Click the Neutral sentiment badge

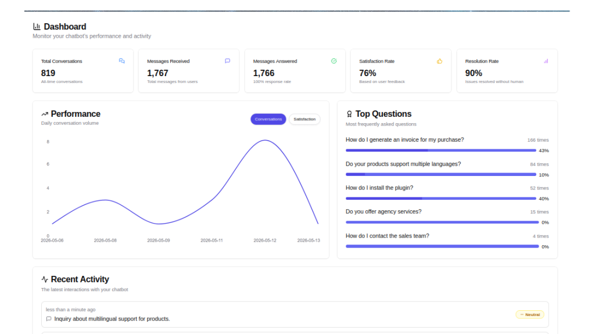530,315
